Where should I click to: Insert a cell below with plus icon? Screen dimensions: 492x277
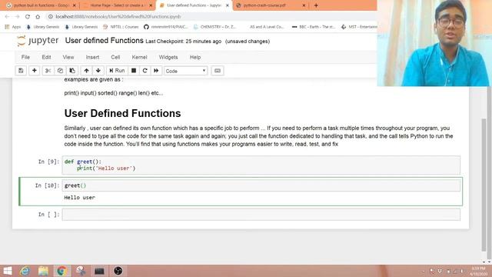[x=34, y=71]
